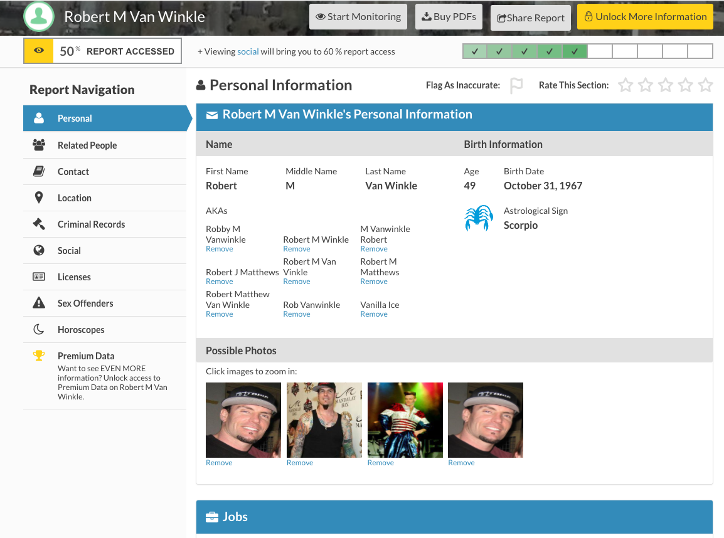The height and width of the screenshot is (538, 724).
Task: Rate this section five stars
Action: click(x=706, y=85)
